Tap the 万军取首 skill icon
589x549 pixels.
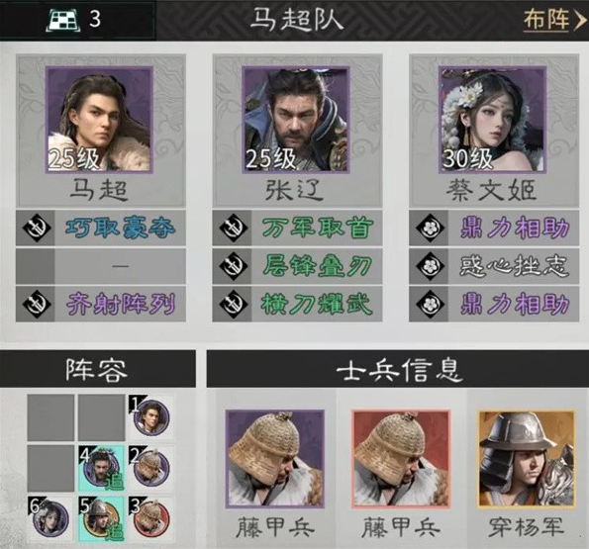233,228
